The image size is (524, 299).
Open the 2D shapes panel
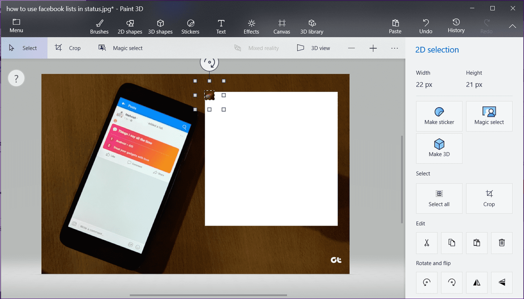point(130,27)
